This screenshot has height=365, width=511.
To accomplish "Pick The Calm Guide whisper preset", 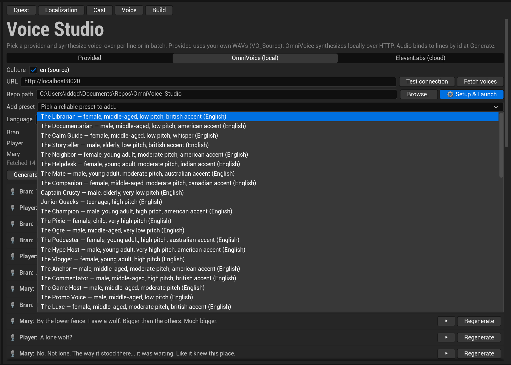I will tap(268, 136).
